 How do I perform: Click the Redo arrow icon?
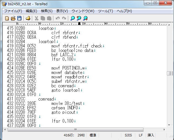click(x=64, y=18)
